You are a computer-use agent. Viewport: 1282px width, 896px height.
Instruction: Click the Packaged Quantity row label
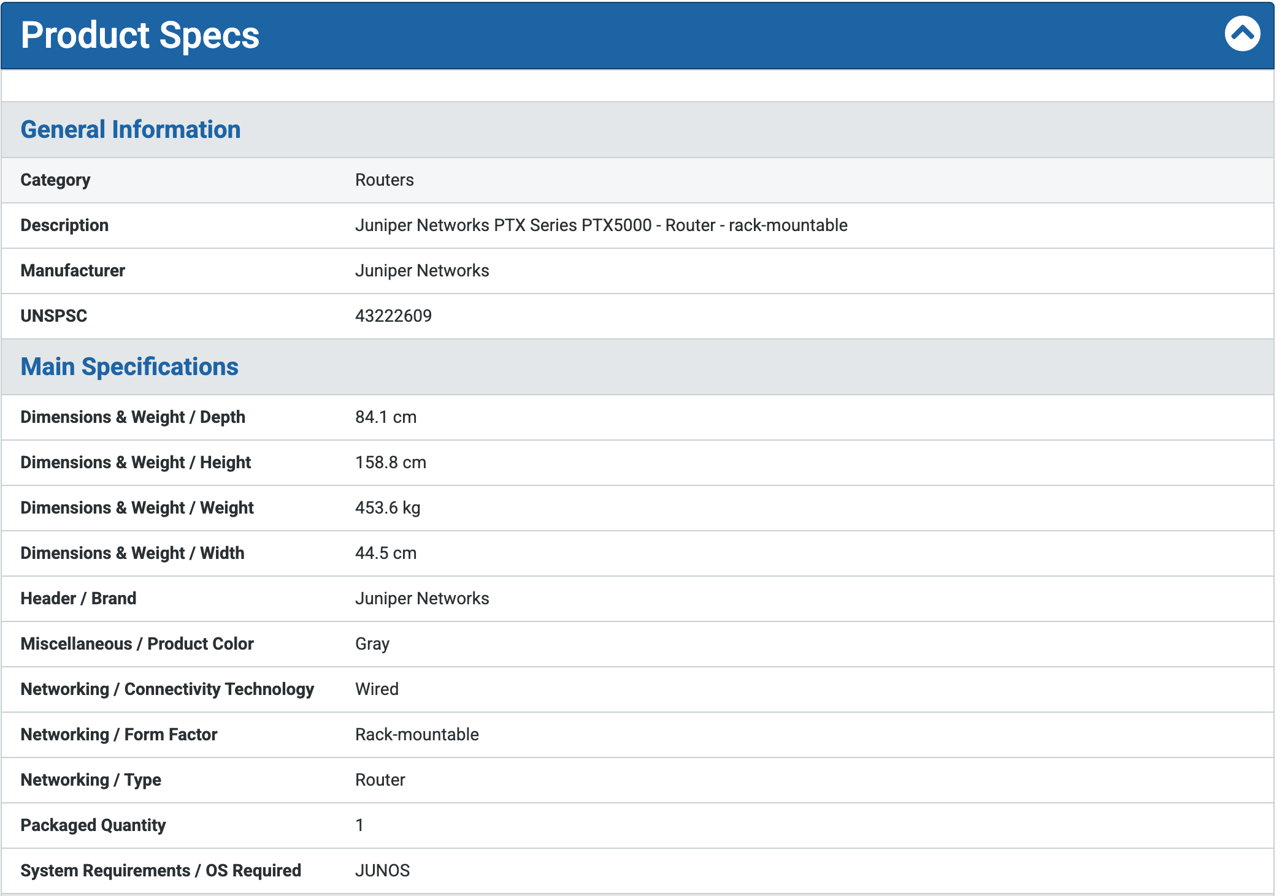point(93,826)
